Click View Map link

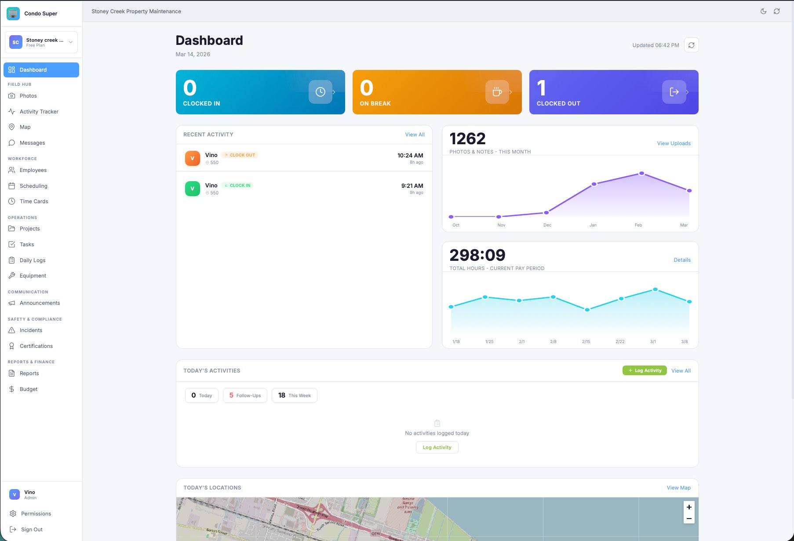(678, 488)
